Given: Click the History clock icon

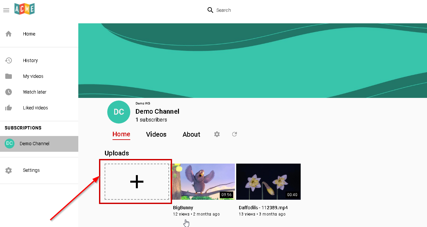Looking at the screenshot, I should [x=9, y=60].
